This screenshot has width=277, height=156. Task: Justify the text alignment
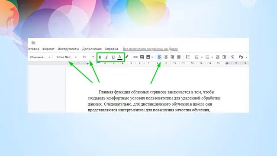(179, 57)
